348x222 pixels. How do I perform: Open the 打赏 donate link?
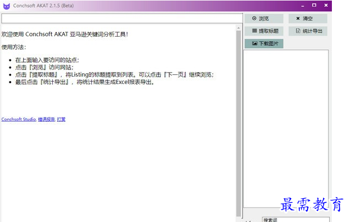61,119
